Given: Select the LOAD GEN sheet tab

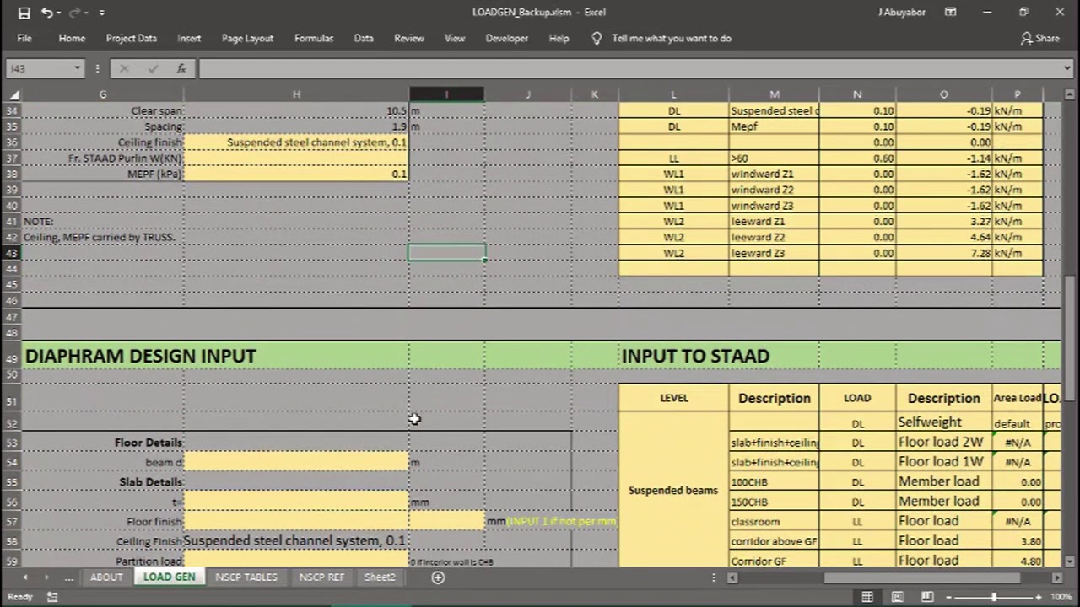Looking at the screenshot, I should tap(169, 577).
